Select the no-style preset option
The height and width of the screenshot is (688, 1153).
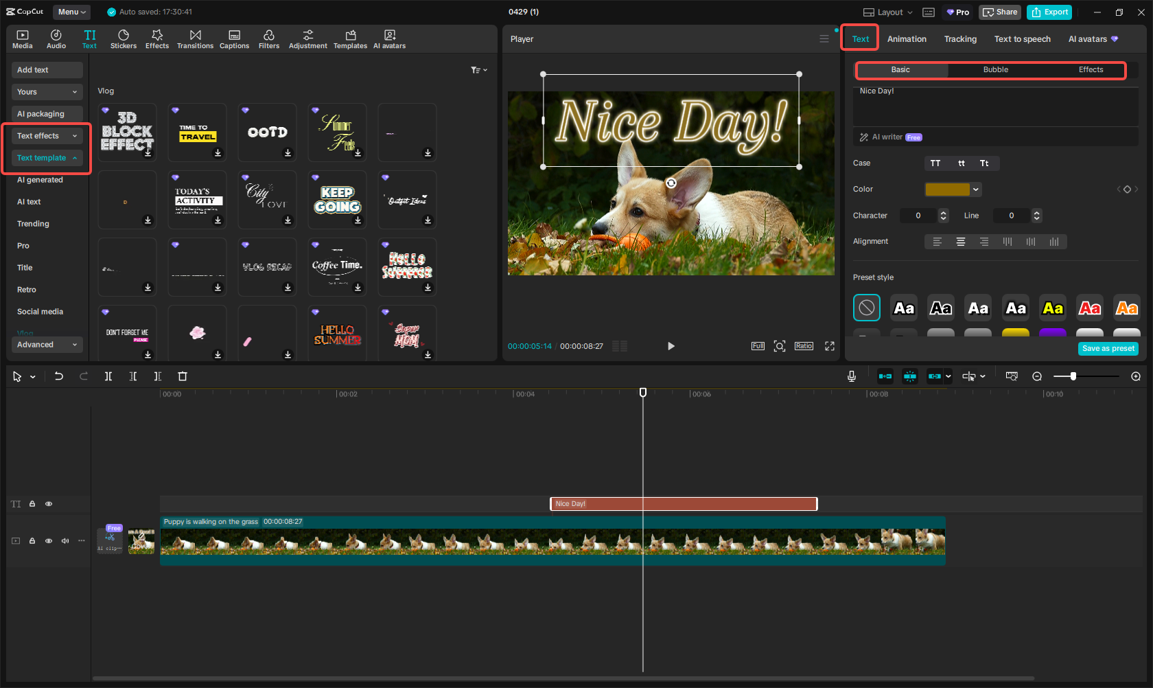click(x=867, y=308)
